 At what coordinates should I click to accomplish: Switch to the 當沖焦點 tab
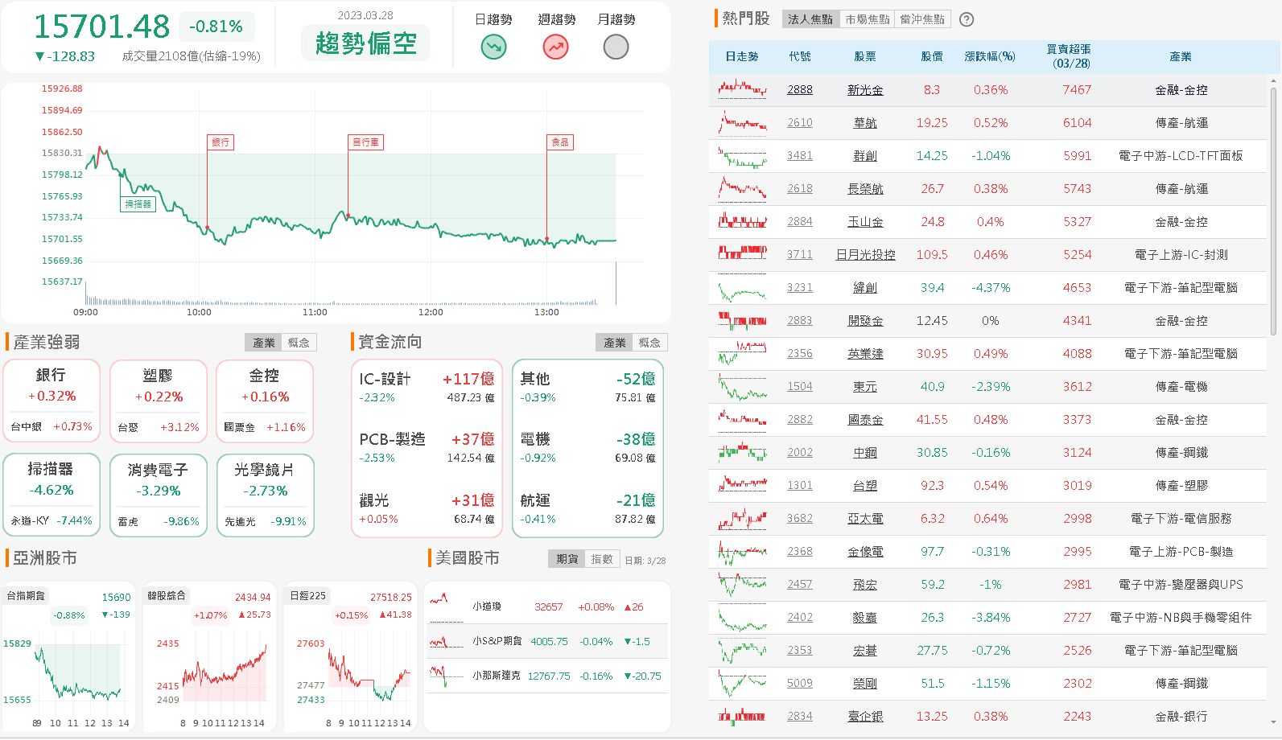pos(922,19)
